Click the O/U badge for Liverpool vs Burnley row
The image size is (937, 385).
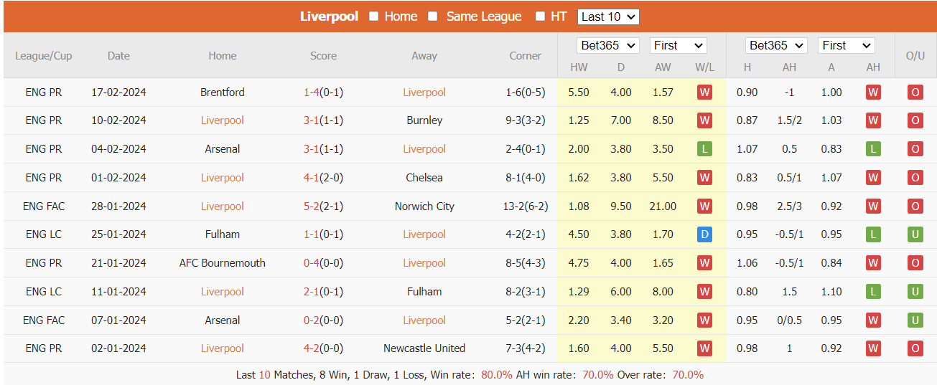click(x=915, y=120)
